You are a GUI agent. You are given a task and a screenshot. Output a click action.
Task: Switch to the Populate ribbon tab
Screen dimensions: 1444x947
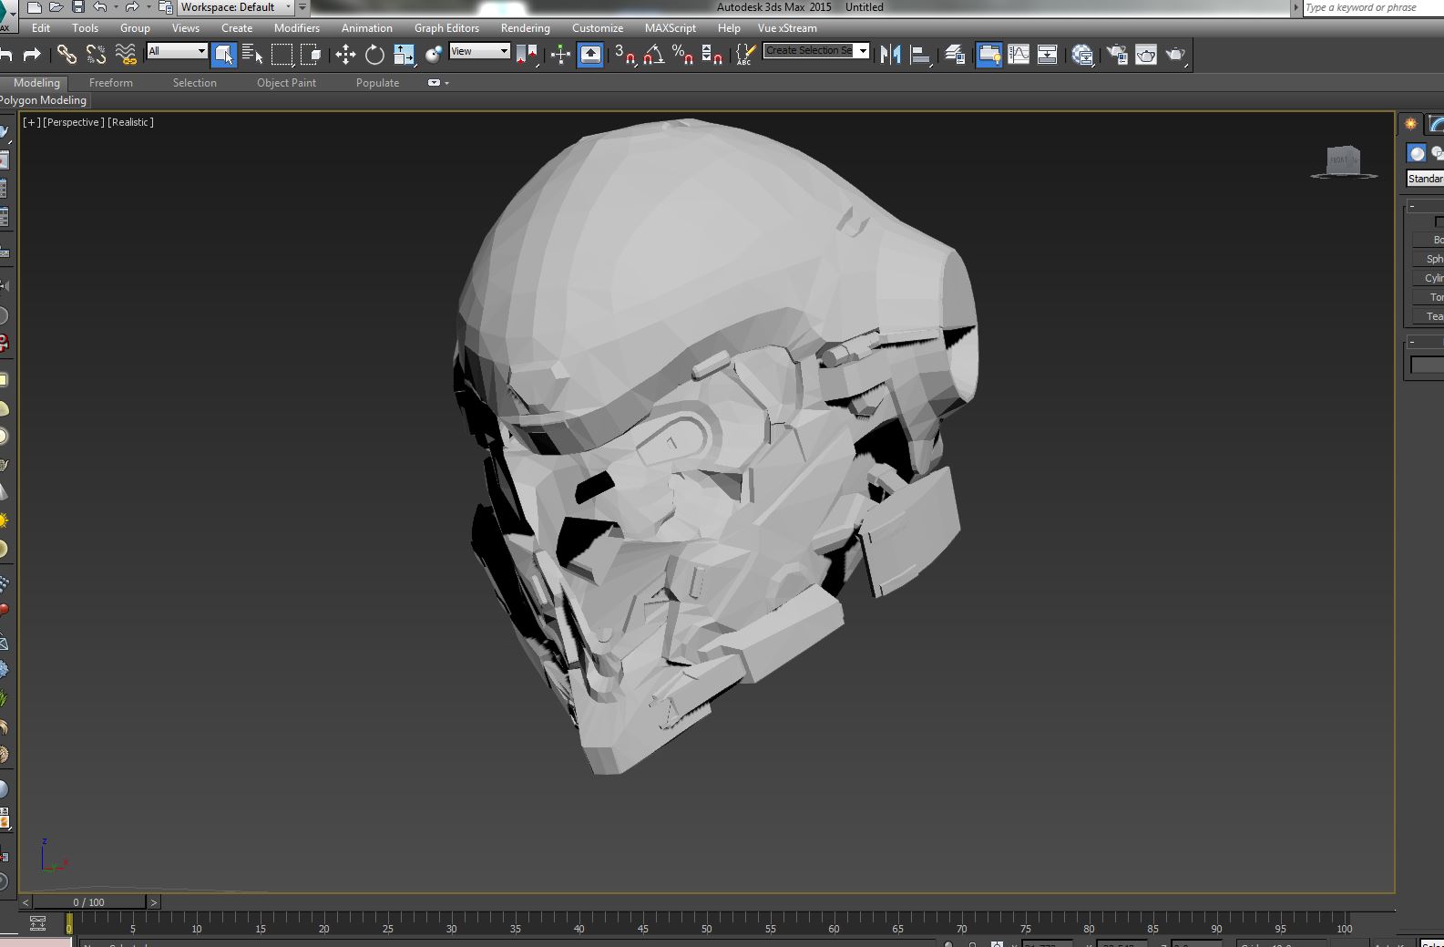point(378,83)
